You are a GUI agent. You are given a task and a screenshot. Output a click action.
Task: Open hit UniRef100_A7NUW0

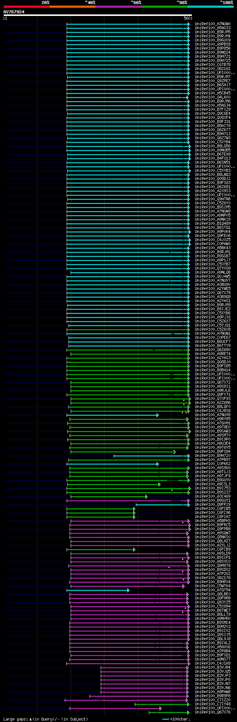tap(213, 24)
